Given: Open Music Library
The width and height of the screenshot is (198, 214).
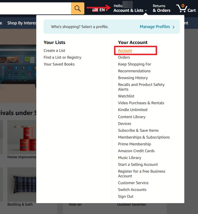Looking at the screenshot, I should [129, 158].
